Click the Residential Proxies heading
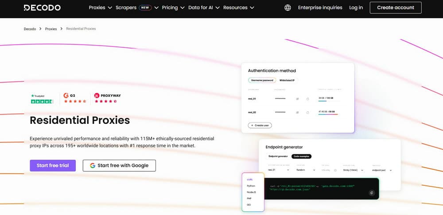The width and height of the screenshot is (443, 215). pos(80,120)
